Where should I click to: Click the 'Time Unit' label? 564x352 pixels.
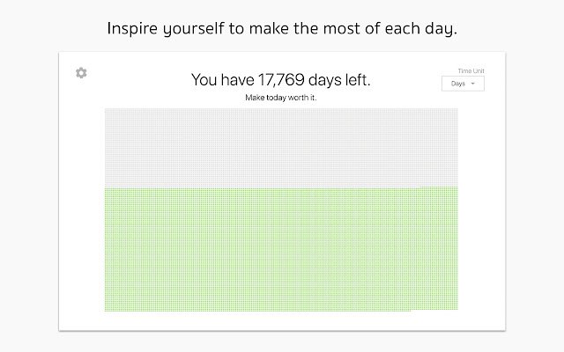[x=471, y=70]
